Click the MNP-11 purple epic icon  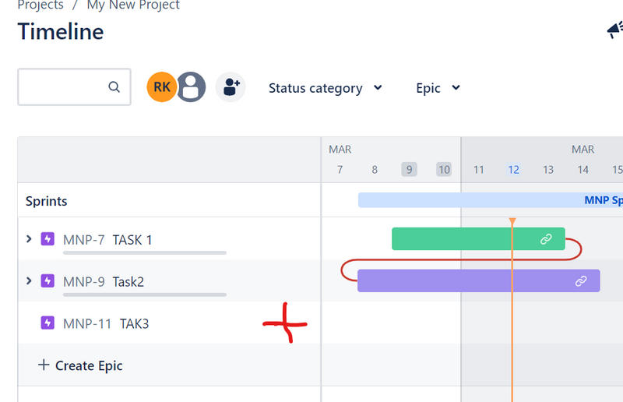click(x=48, y=323)
